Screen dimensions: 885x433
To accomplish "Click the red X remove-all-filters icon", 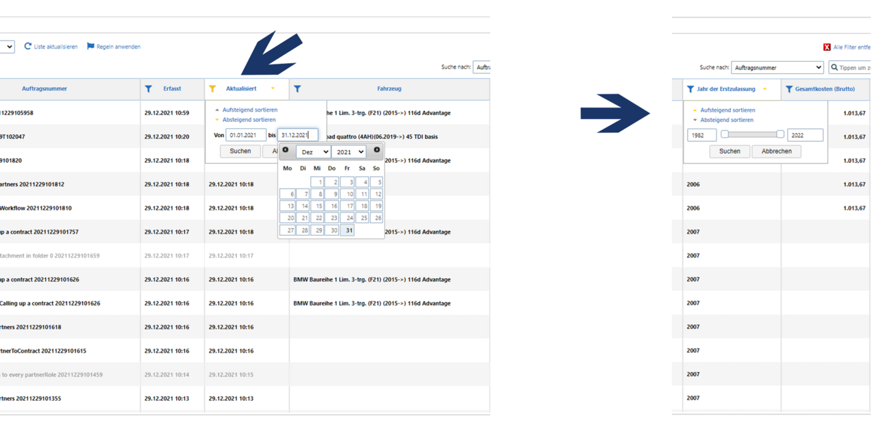I will pos(827,47).
